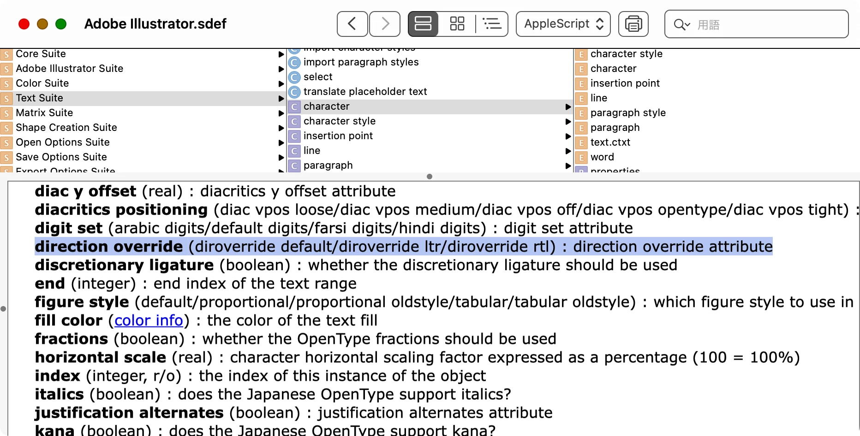
Task: Click the horizontal split divider handle dot
Action: pyautogui.click(x=430, y=177)
